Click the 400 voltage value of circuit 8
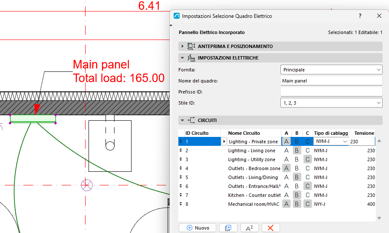Viewport: 389px width, 233px height. (x=371, y=204)
